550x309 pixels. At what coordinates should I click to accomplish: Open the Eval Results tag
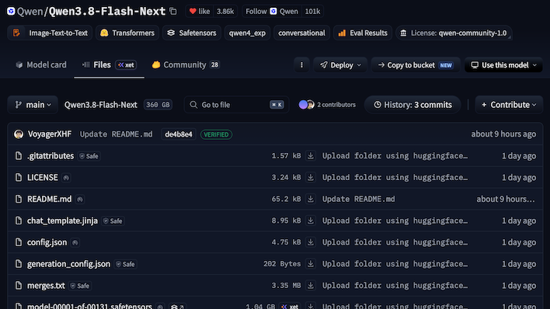click(363, 33)
